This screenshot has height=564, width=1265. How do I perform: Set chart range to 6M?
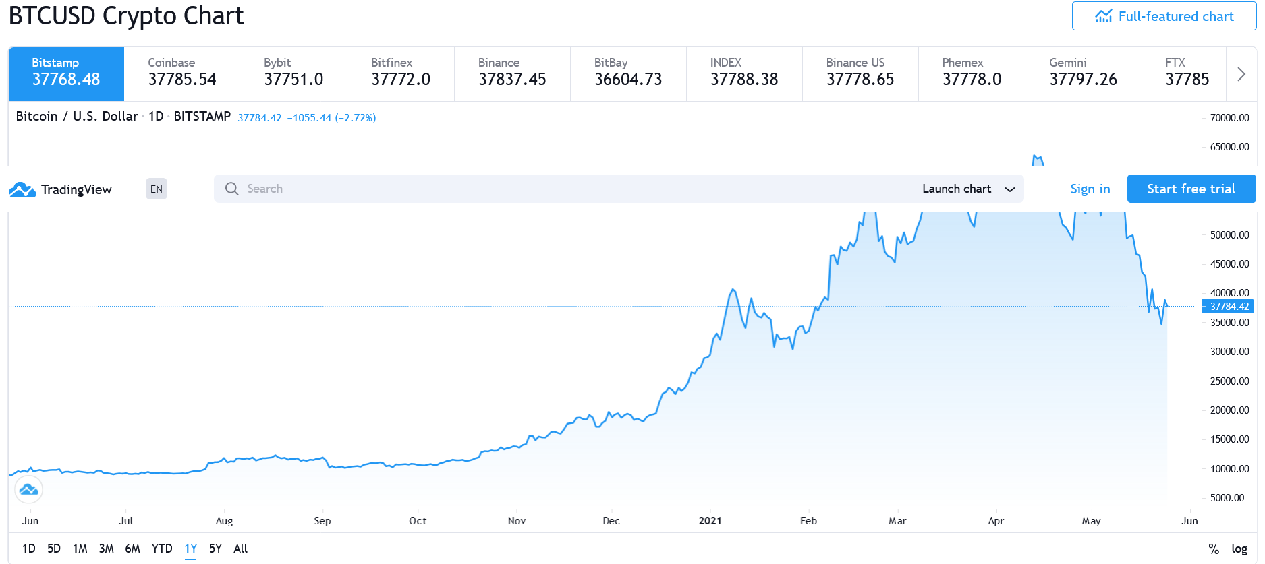[x=132, y=549]
